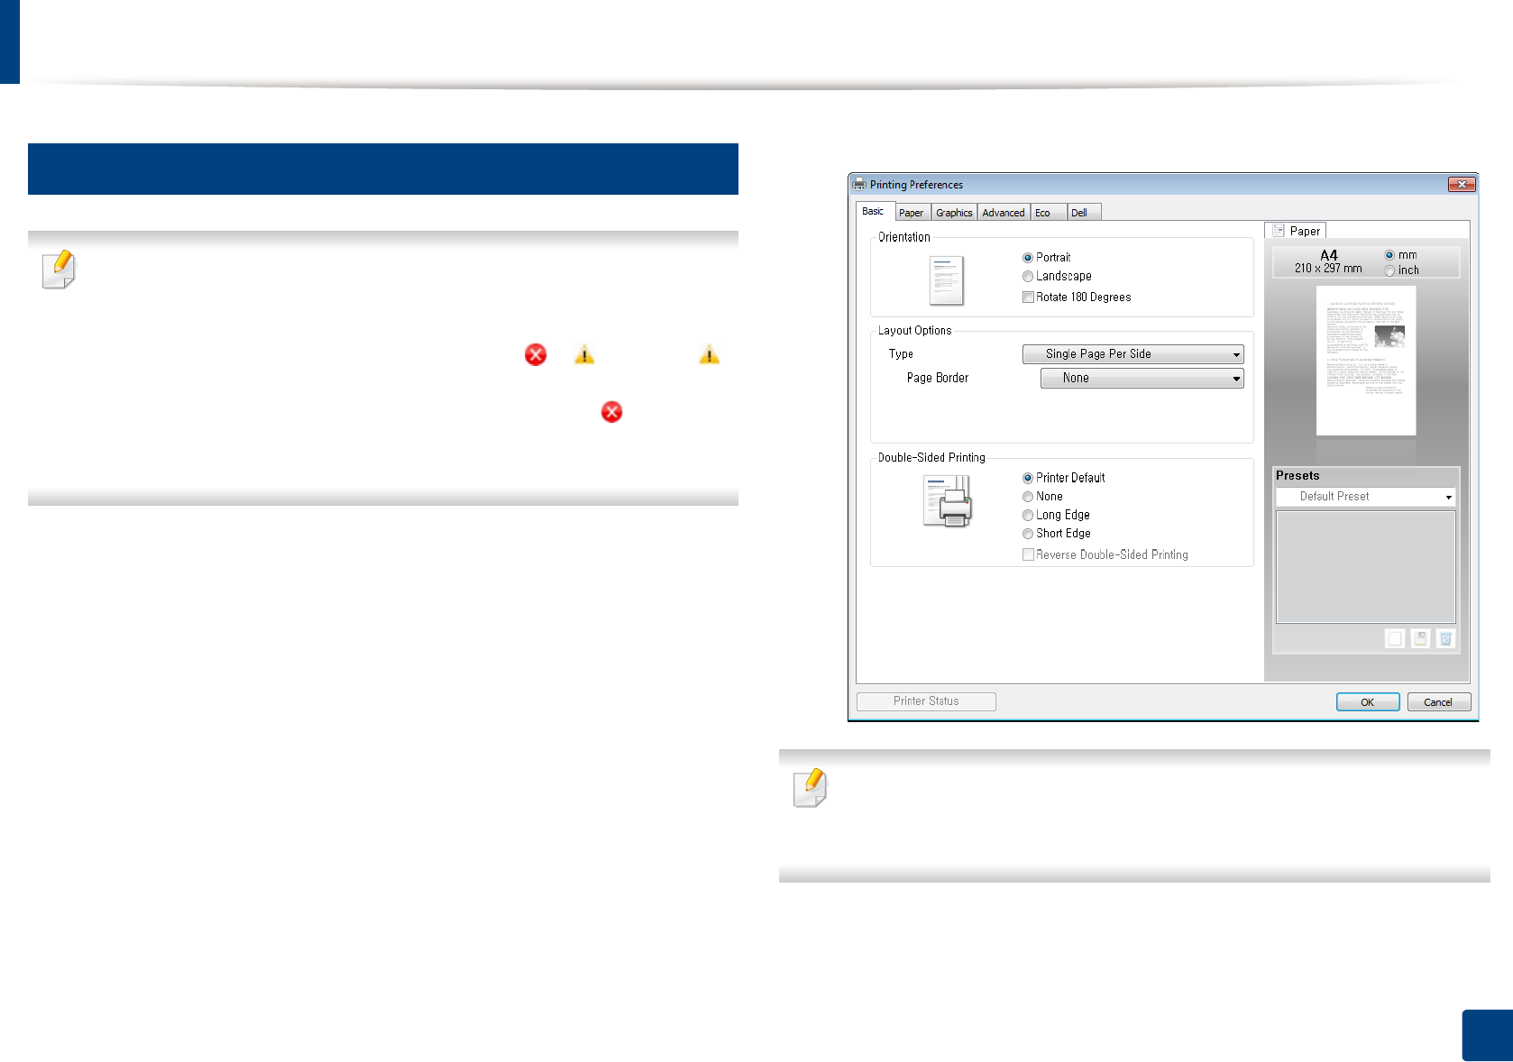This screenshot has width=1513, height=1062.
Task: Select the Landscape orientation radio button
Action: [1028, 276]
